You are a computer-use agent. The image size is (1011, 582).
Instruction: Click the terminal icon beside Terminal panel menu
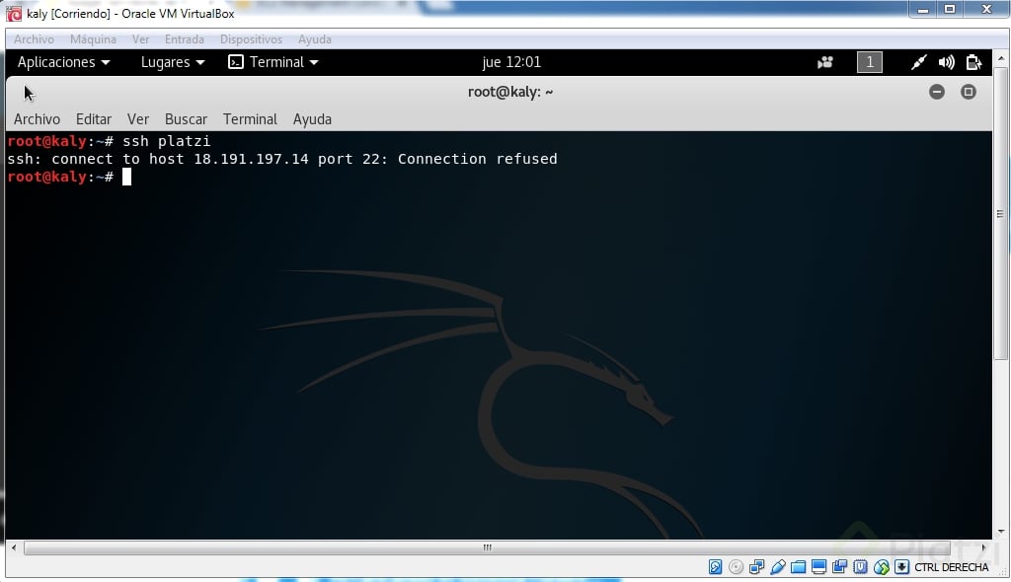tap(236, 62)
